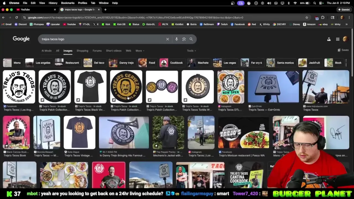Switch to the Short videos tab
354x199 pixels.
click(114, 51)
